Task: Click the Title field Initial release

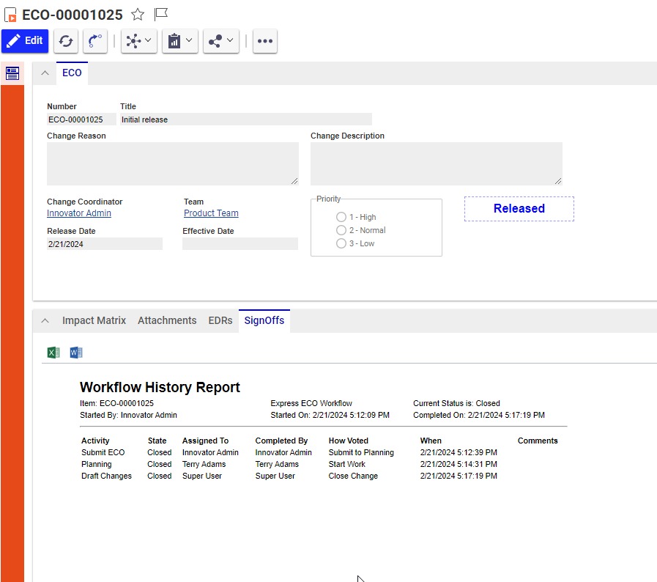Action: point(246,119)
